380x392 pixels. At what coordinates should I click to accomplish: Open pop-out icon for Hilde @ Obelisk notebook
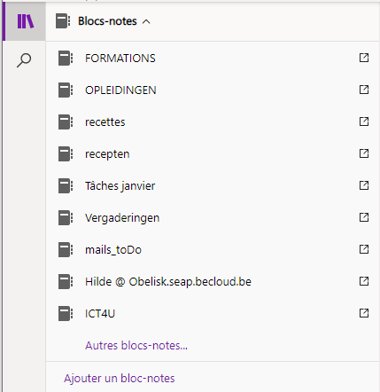click(364, 281)
